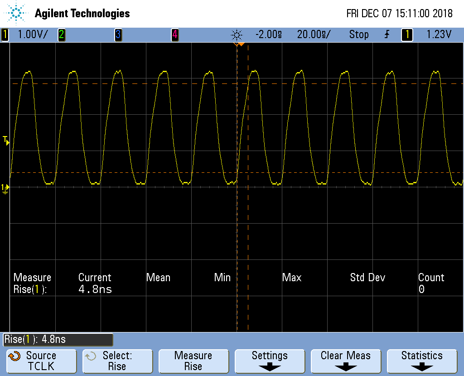The width and height of the screenshot is (464, 376).
Task: Open the Select: Rise measurement softkey
Action: click(117, 361)
